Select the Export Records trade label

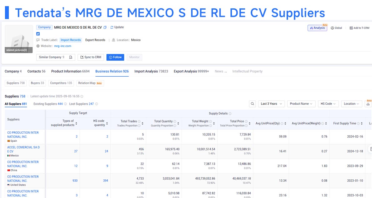click(x=95, y=40)
